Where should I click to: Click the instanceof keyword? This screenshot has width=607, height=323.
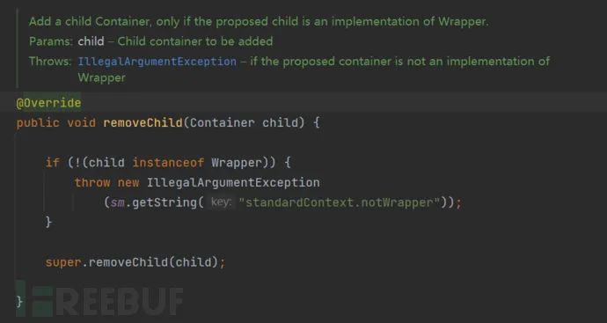coord(168,163)
